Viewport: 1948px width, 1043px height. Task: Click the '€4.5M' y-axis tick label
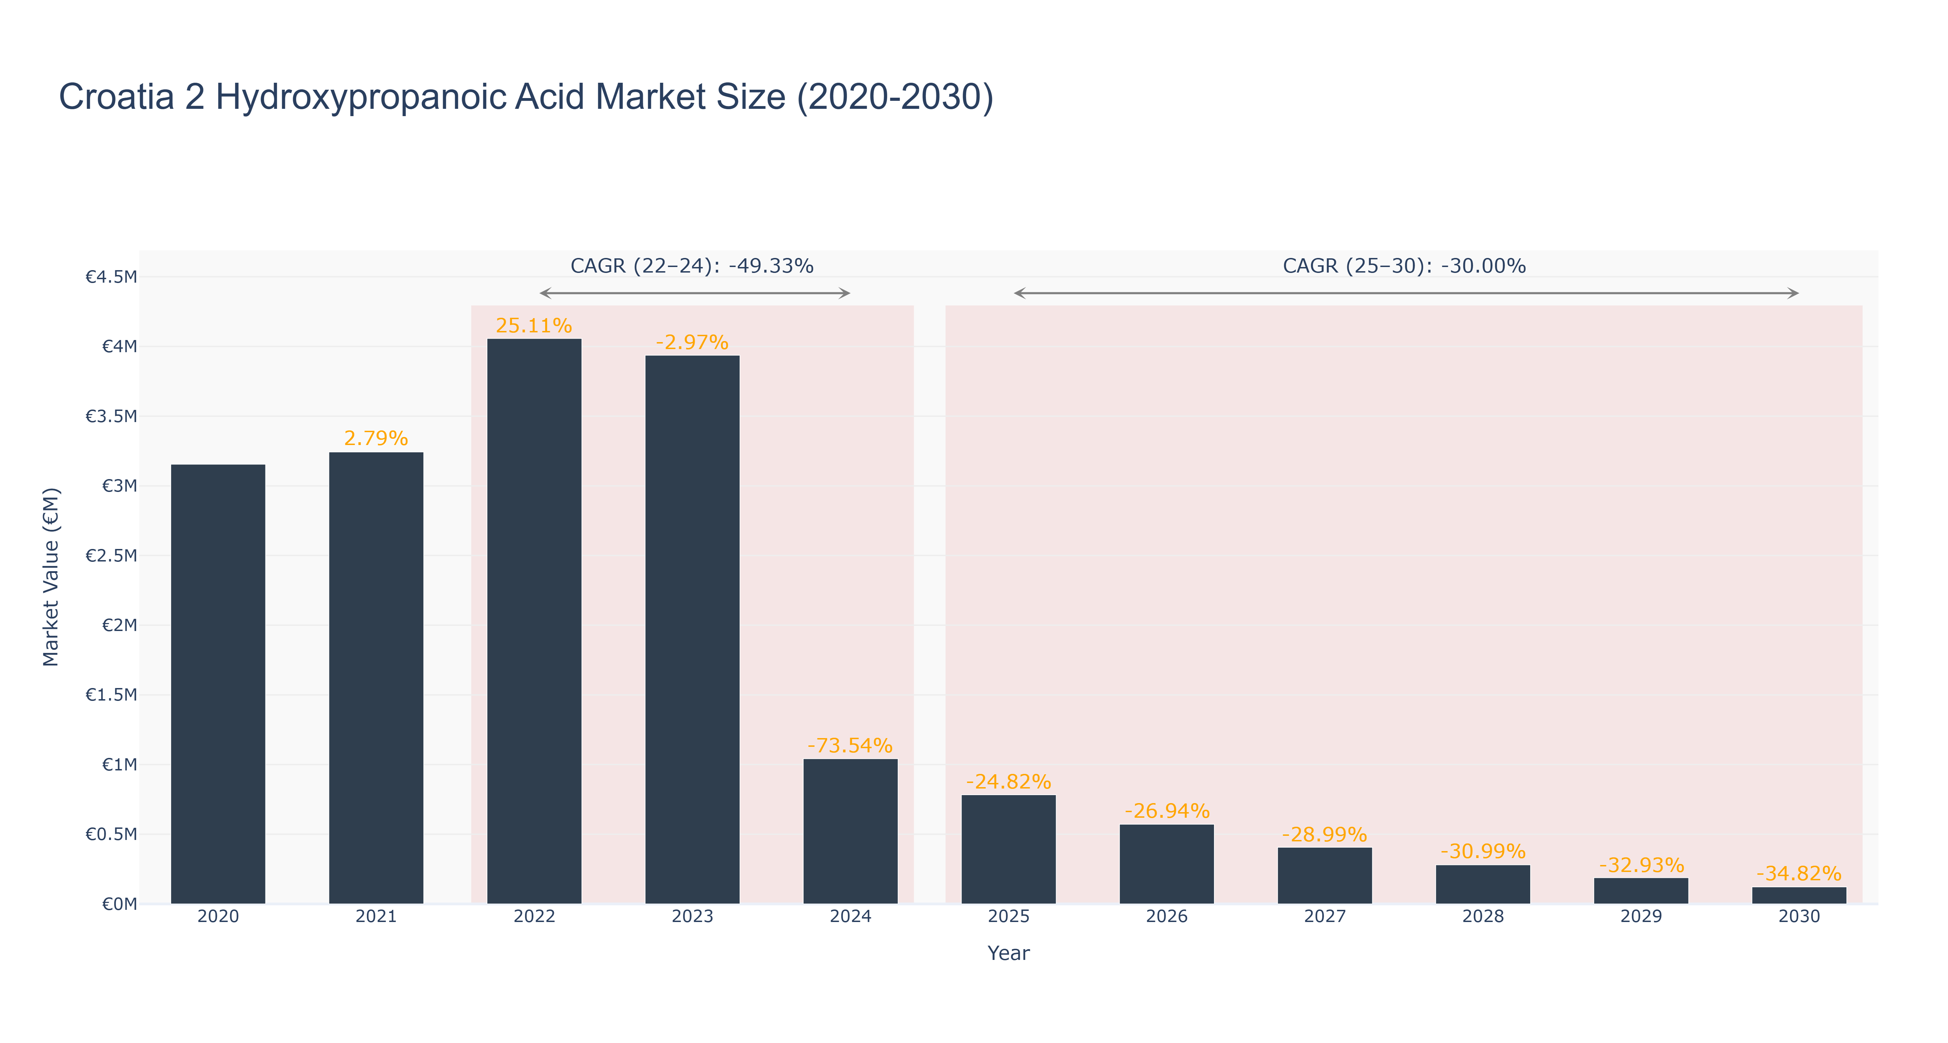(x=111, y=277)
